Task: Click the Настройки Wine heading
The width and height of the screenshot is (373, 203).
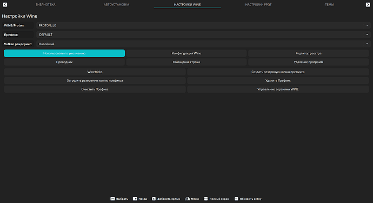Action: [x=19, y=16]
